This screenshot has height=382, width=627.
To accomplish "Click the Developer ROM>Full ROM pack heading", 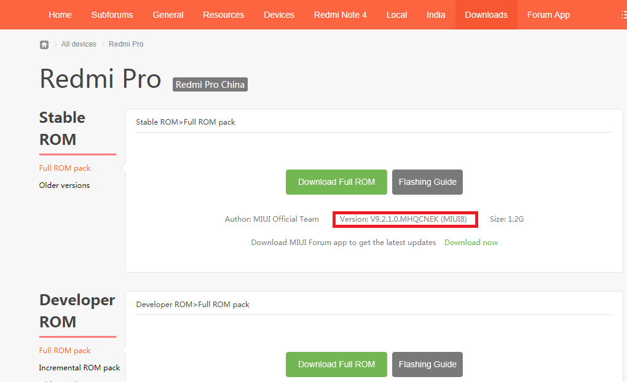I will (x=192, y=305).
